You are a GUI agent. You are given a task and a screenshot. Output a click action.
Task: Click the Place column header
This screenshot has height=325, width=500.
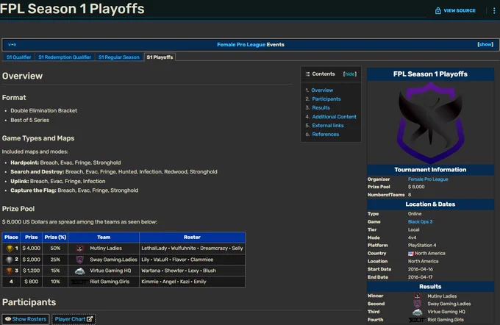tap(11, 238)
